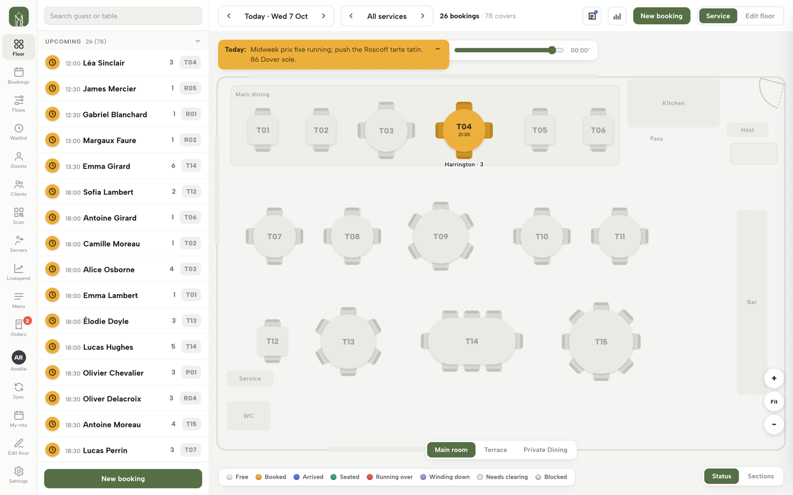
Task: Open the Scan sidebar icon
Action: 19,216
